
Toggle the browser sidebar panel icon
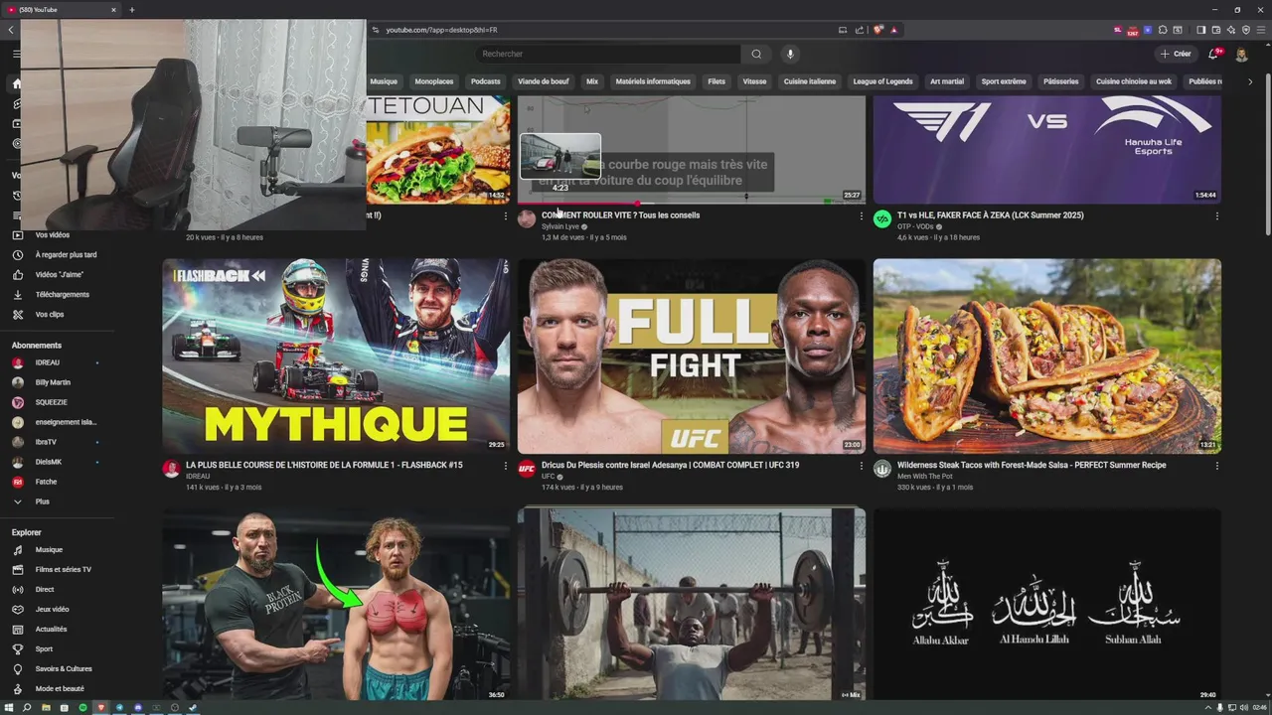(1200, 30)
